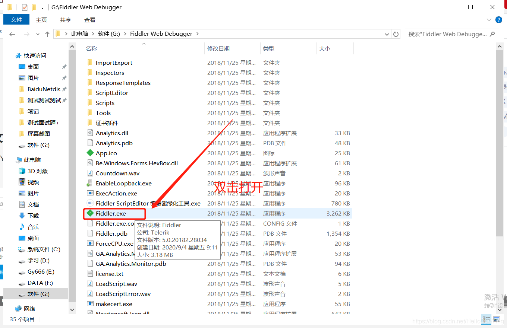Screen dimensions: 507x328
Task: Open DATA (F:) drive
Action: tap(40, 283)
